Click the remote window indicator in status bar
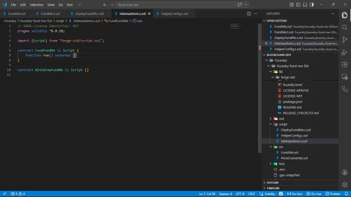The height and width of the screenshot is (197, 351). [x=5, y=193]
